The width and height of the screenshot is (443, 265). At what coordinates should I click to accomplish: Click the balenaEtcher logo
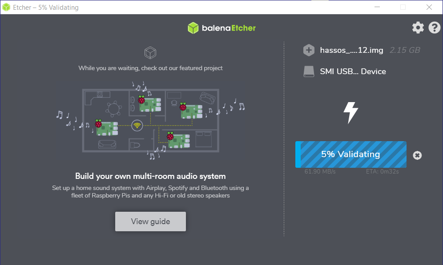tap(221, 28)
